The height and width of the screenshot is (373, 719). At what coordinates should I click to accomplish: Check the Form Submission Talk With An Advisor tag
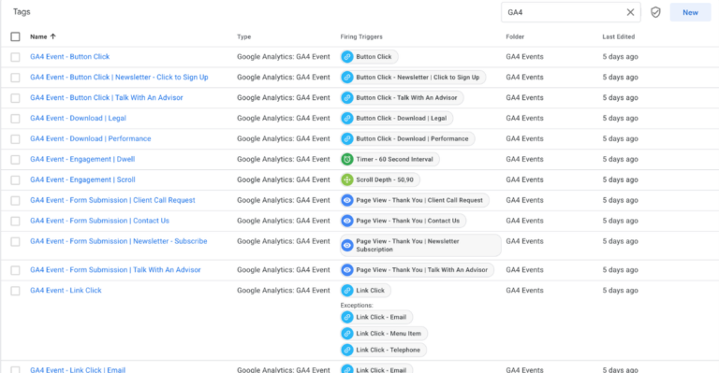[15, 270]
